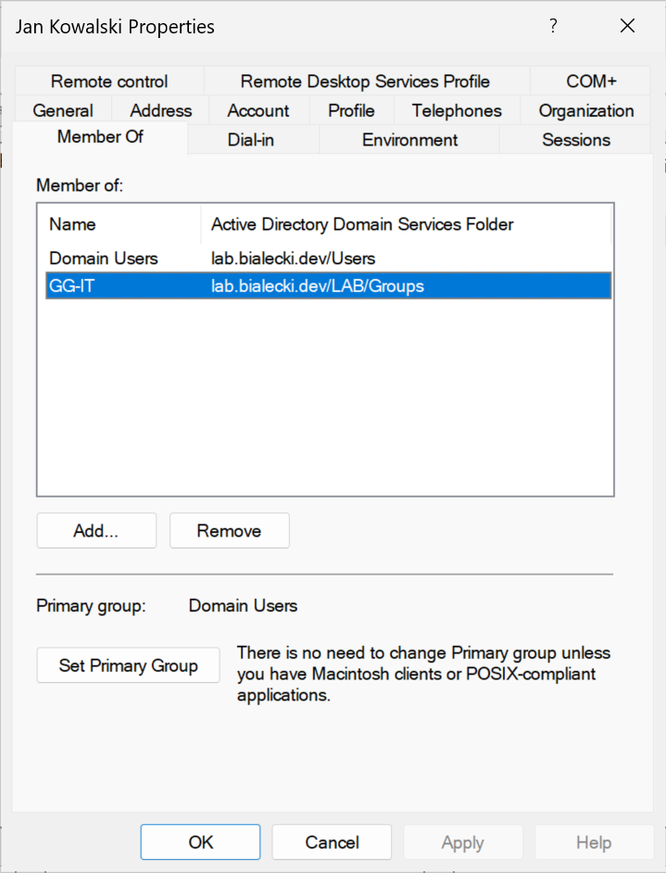Click the lab.bialecki.dev/LAB/Groups folder cell
The height and width of the screenshot is (873, 666).
point(317,285)
